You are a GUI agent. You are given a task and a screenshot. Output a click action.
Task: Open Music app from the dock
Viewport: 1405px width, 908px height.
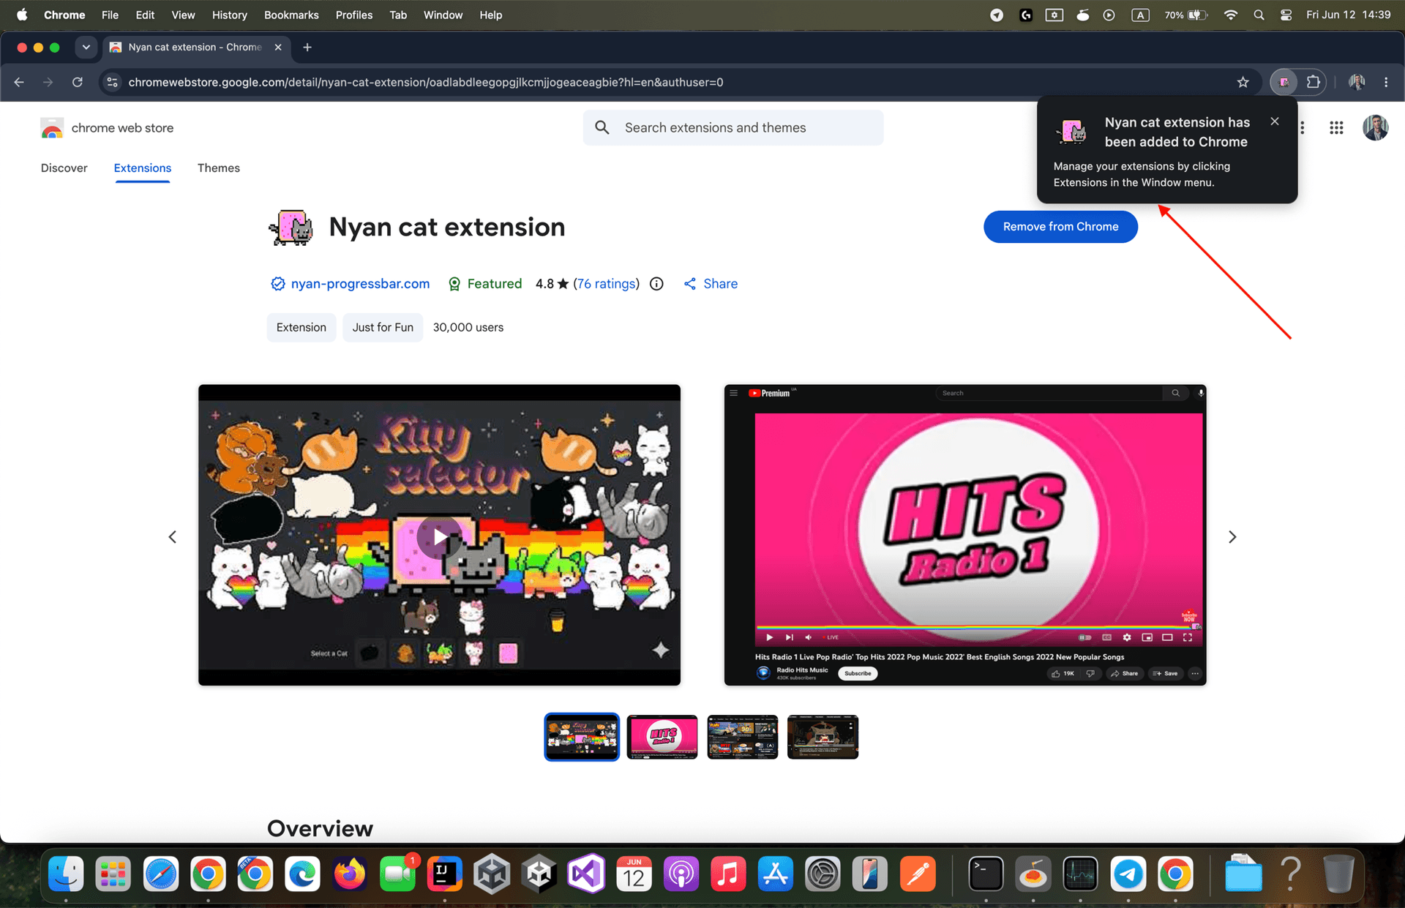728,874
